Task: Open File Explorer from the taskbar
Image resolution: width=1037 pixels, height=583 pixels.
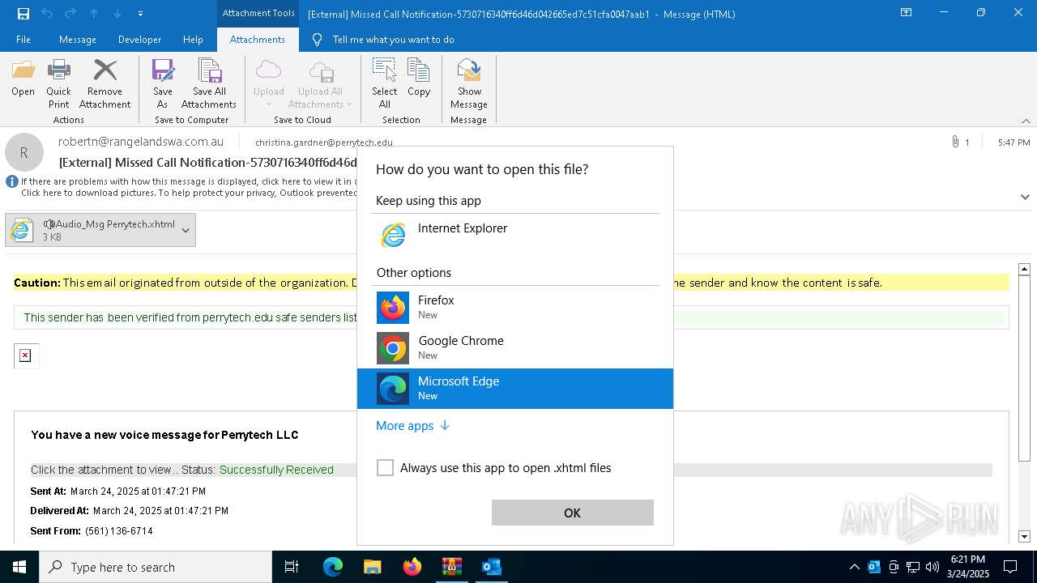Action: (x=372, y=567)
